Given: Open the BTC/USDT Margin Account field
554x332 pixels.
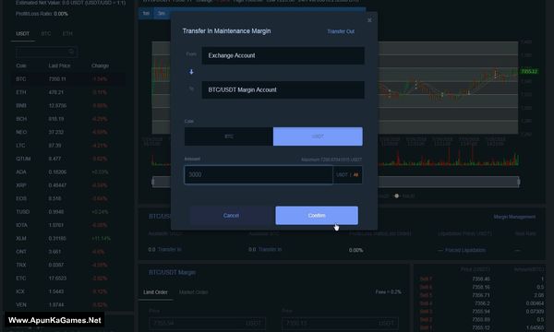Looking at the screenshot, I should click(283, 89).
